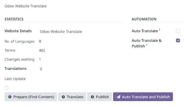184x107 pixels.
Task: Click the Changes waiting value 1
Action: tap(40, 59)
